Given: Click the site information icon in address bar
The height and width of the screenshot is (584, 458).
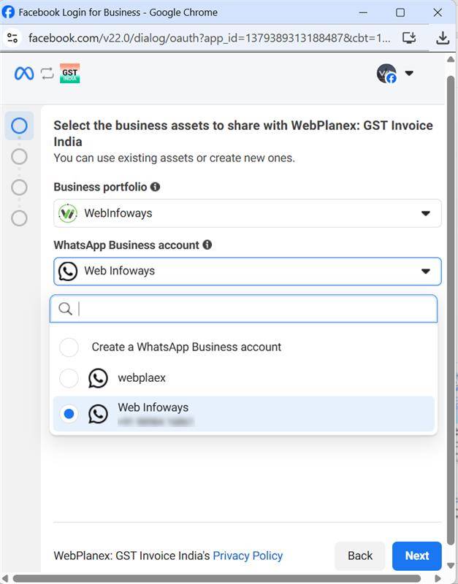Looking at the screenshot, I should (x=12, y=38).
